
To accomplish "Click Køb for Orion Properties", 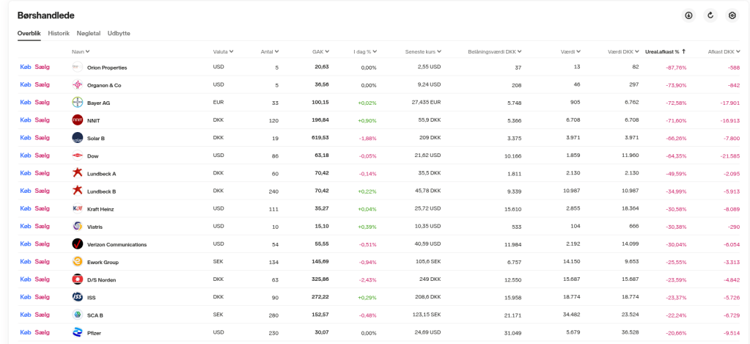I will (26, 67).
